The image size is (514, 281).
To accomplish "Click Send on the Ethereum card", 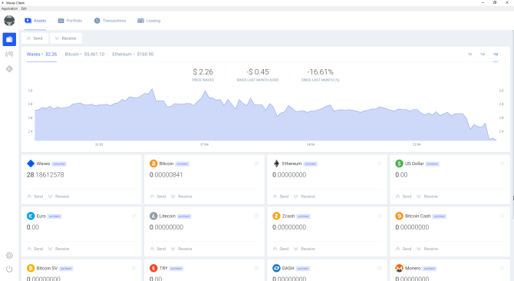I will coord(281,197).
